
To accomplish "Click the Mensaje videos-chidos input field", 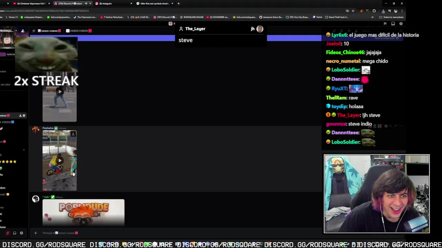I will 176,233.
